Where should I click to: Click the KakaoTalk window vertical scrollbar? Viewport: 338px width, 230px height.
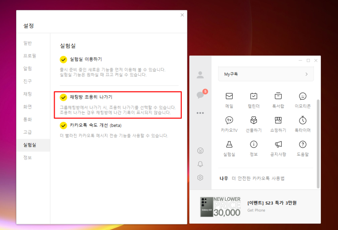[318, 144]
